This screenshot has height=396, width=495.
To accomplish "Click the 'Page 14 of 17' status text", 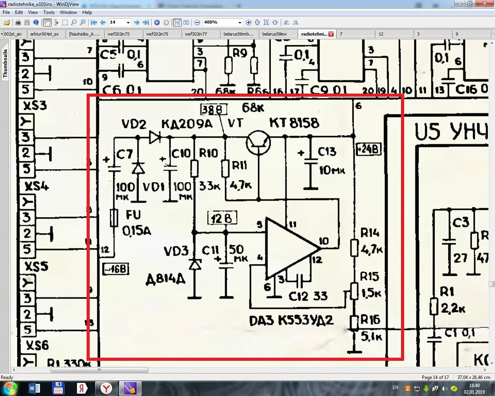I will [435, 377].
